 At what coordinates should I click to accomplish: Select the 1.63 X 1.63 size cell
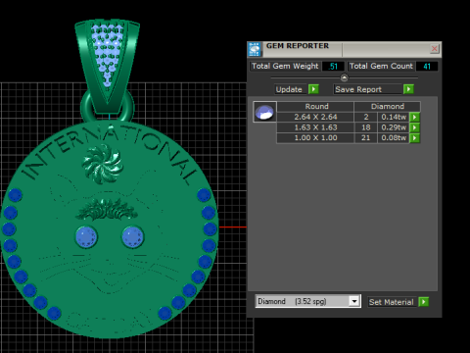[315, 127]
